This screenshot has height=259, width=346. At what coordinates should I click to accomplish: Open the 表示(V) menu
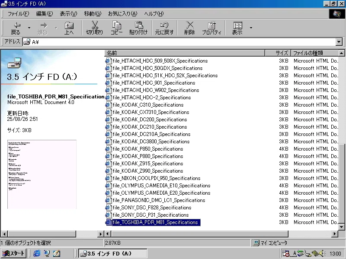(x=68, y=14)
